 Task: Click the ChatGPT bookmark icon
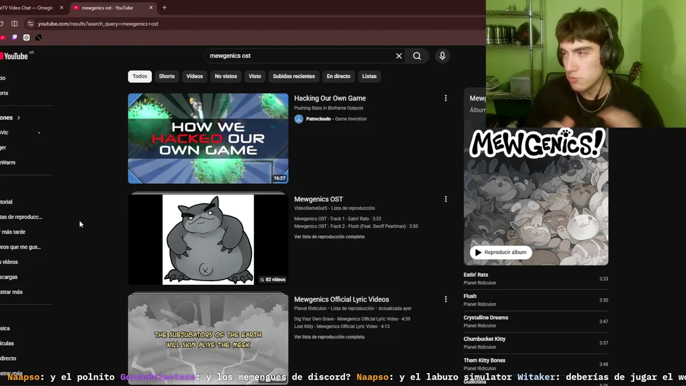tap(26, 38)
